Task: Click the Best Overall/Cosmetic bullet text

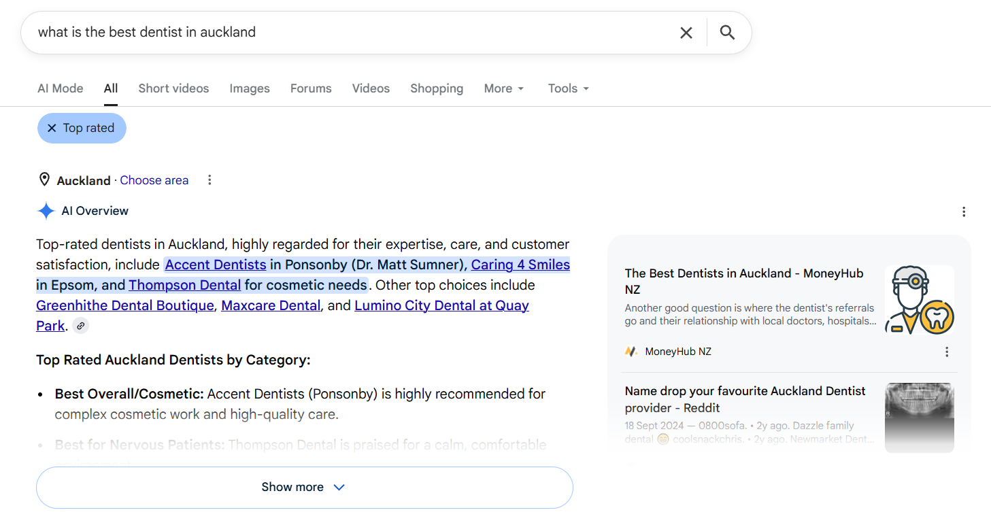Action: (x=300, y=404)
